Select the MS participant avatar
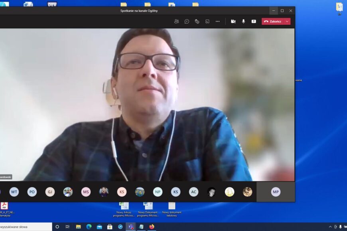The height and width of the screenshot is (231, 347). pos(86,192)
